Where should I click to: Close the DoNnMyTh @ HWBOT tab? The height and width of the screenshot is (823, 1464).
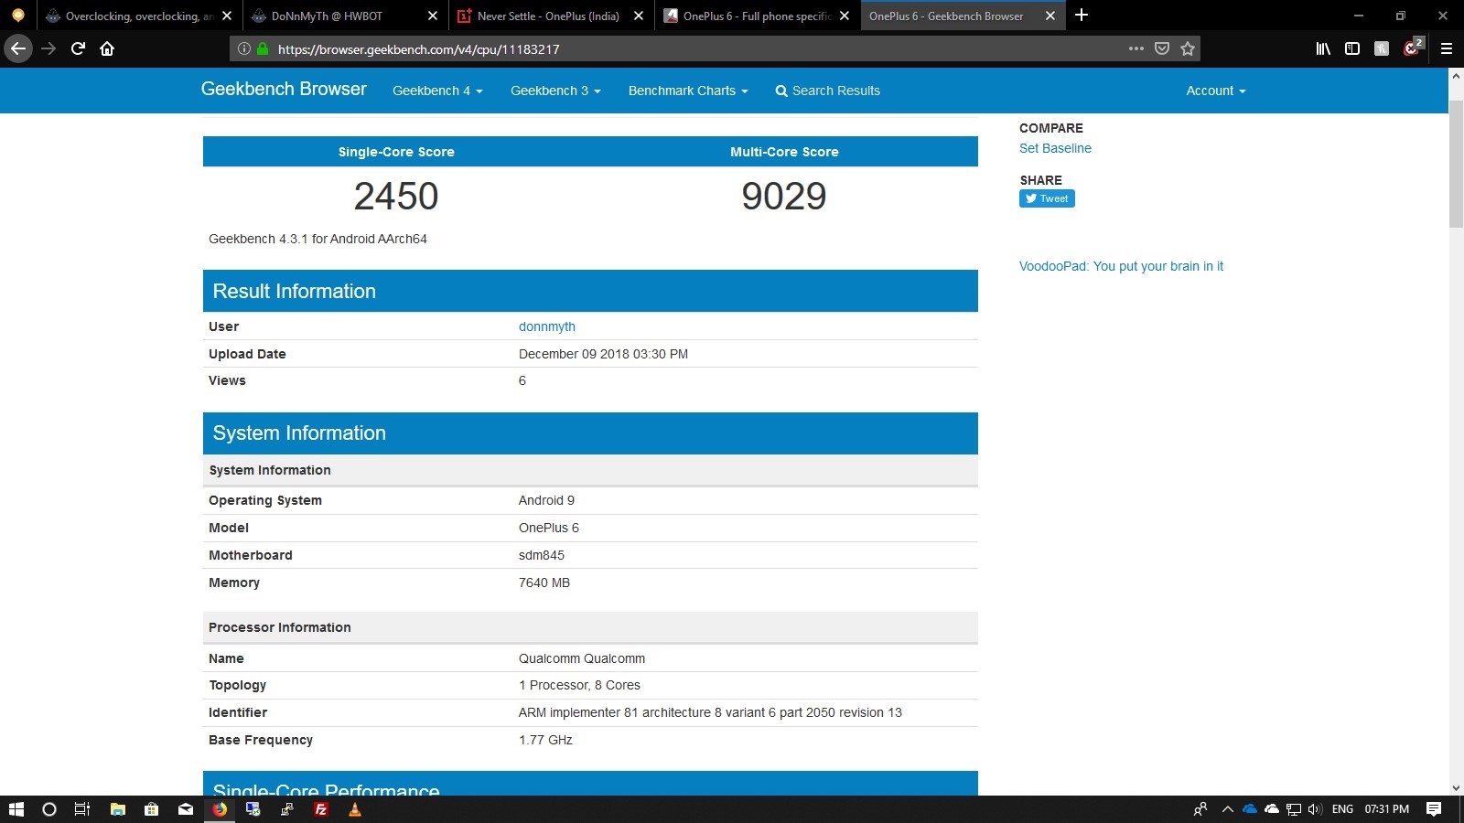click(x=433, y=16)
